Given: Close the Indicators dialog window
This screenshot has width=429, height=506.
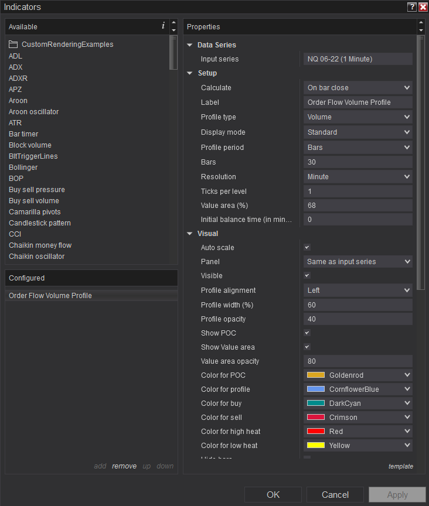Looking at the screenshot, I should pos(423,7).
